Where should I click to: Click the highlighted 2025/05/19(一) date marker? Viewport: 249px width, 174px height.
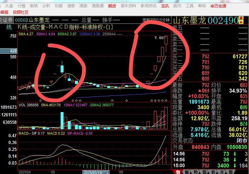pyautogui.click(x=96, y=172)
